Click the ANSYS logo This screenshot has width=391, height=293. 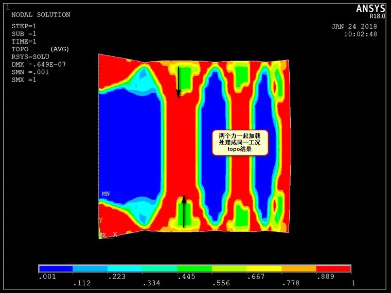(x=370, y=8)
